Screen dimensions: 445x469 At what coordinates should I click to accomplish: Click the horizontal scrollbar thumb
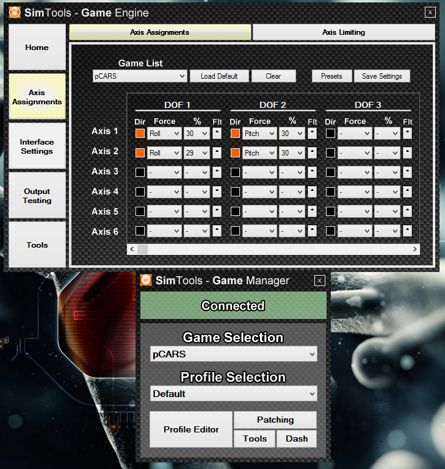coord(142,249)
